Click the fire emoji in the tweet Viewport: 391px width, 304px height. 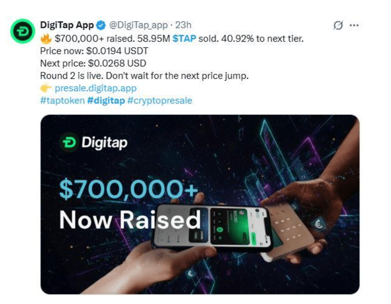coord(46,38)
